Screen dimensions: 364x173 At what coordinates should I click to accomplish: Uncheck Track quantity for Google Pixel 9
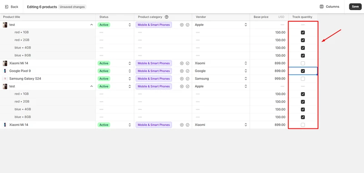point(303,71)
